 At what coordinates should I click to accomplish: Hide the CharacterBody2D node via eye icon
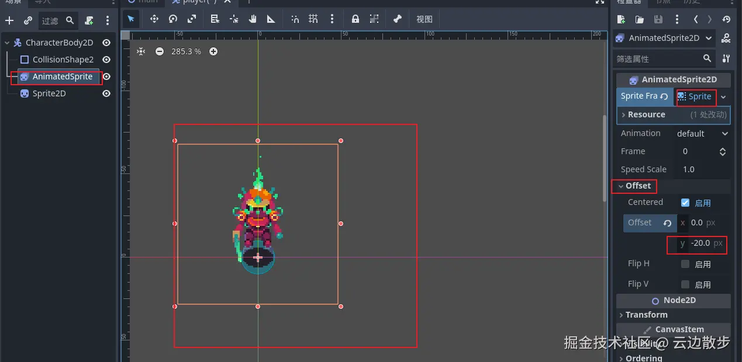tap(106, 43)
